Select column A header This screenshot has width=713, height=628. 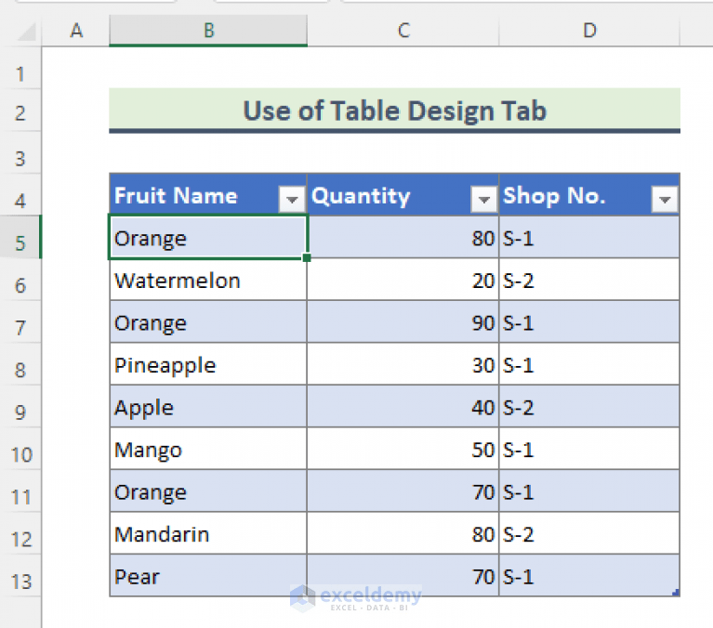(x=76, y=31)
